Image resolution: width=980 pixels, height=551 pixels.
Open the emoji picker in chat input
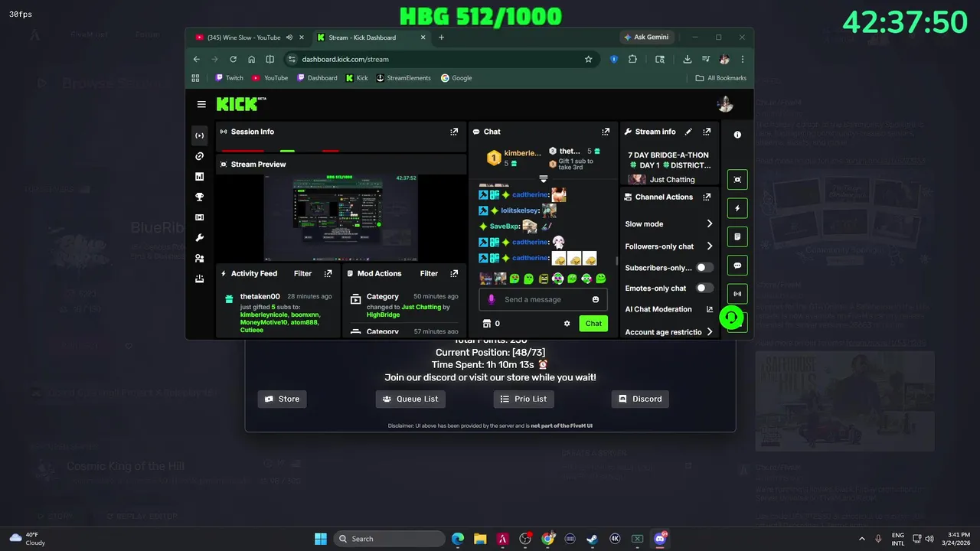(x=596, y=299)
